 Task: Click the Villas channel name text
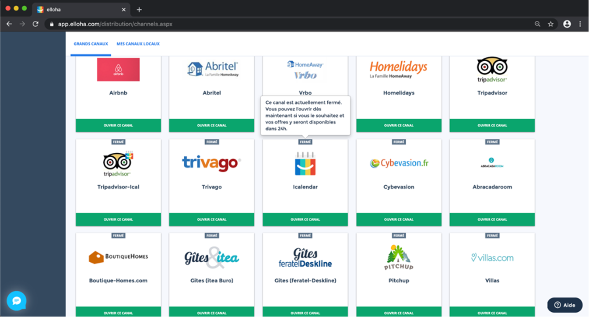(x=492, y=281)
